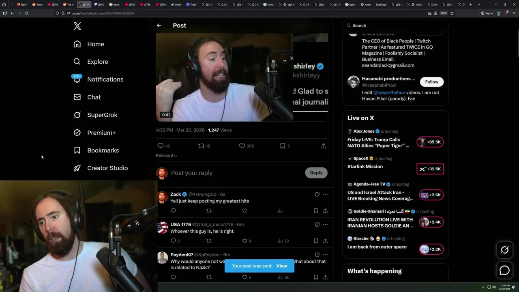Viewport: 519px width, 292px height.
Task: Open Agenda-Free TV live coverage
Action: point(380,195)
